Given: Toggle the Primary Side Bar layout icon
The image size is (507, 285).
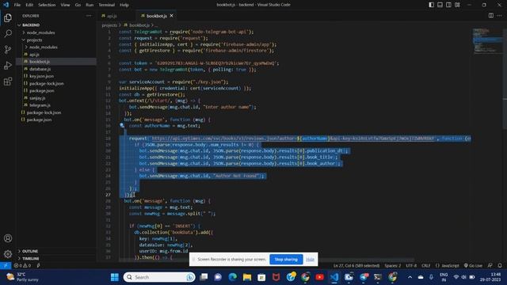Looking at the screenshot, I should coord(431,5).
